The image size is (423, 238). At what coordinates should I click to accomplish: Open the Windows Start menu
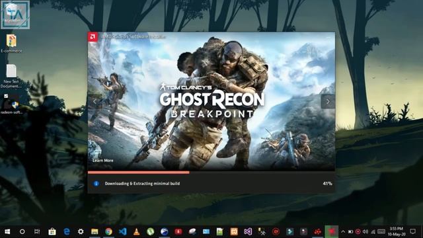pyautogui.click(x=7, y=231)
